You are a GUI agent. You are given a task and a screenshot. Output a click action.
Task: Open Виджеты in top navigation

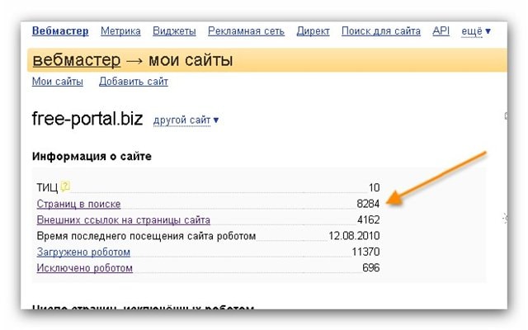tap(174, 31)
